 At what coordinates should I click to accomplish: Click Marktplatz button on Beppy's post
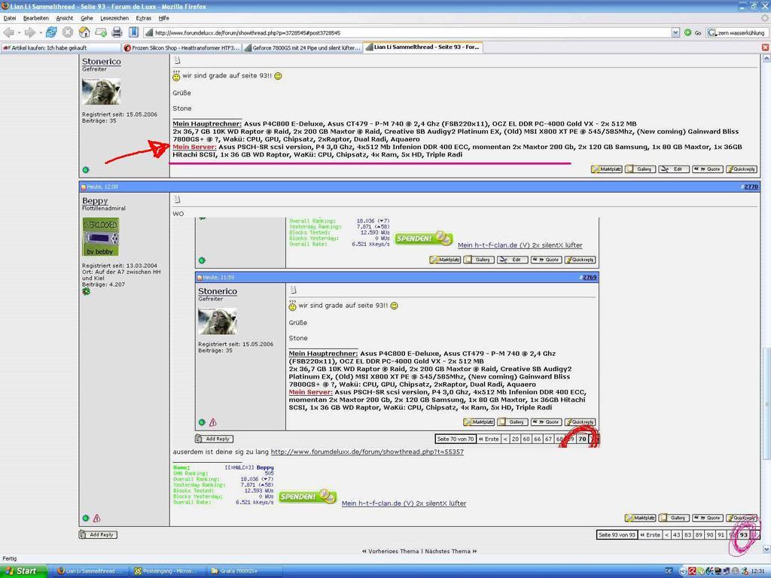(x=640, y=518)
